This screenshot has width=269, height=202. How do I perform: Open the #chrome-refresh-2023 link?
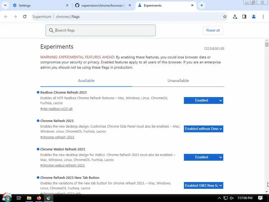pyautogui.click(x=57, y=137)
